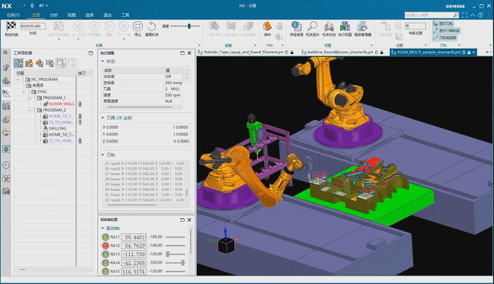The width and height of the screenshot is (494, 284).
Task: Click the next step skip-forward button
Action: [x=123, y=27]
